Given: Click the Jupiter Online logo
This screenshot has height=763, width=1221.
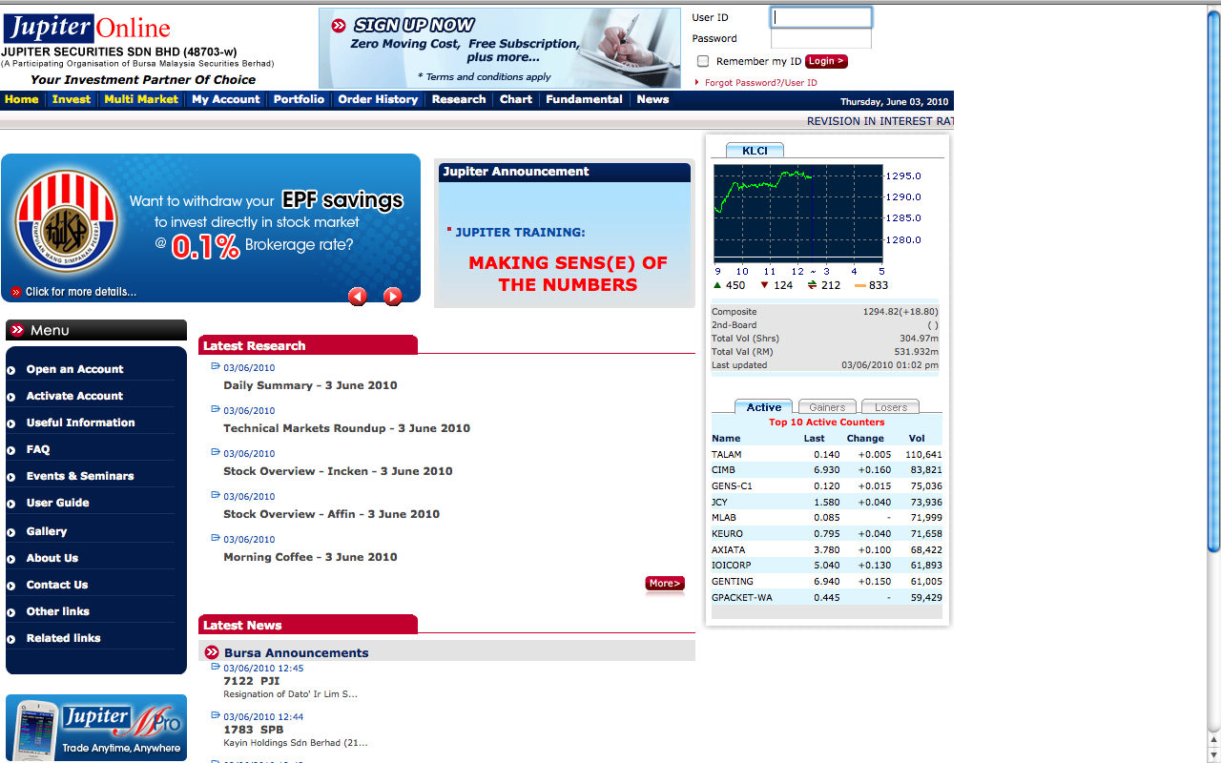Looking at the screenshot, I should click(87, 28).
